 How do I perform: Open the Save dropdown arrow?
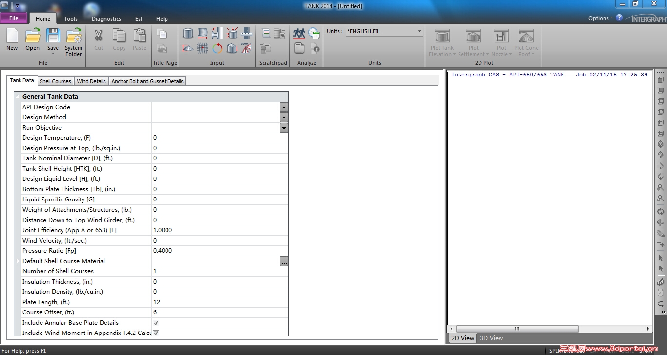(x=53, y=54)
